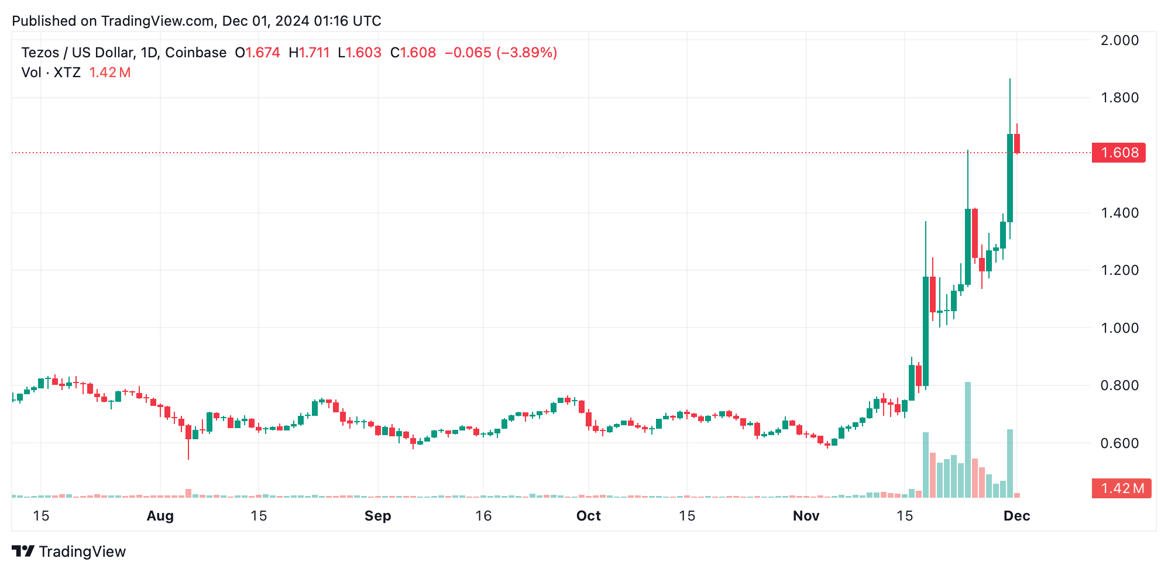
Task: Click the TradingView logo icon
Action: tap(23, 552)
